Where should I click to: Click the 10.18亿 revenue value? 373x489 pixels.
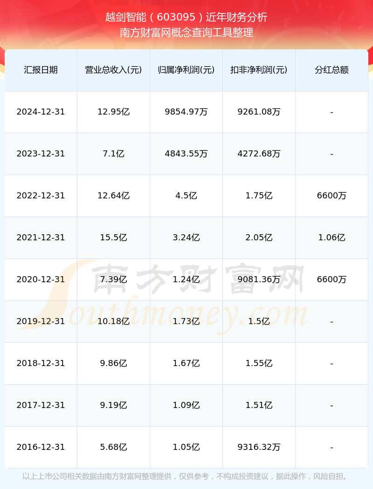(x=114, y=321)
